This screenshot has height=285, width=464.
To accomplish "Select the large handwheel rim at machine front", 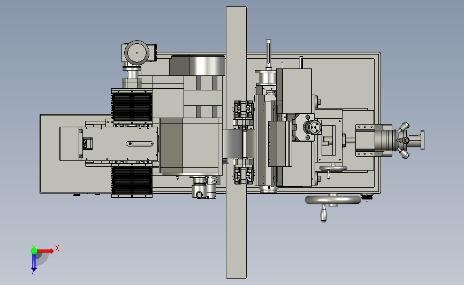I will 333,200.
